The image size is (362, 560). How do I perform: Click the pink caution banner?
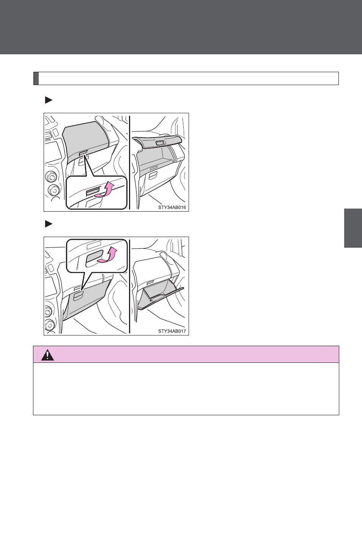coord(186,354)
